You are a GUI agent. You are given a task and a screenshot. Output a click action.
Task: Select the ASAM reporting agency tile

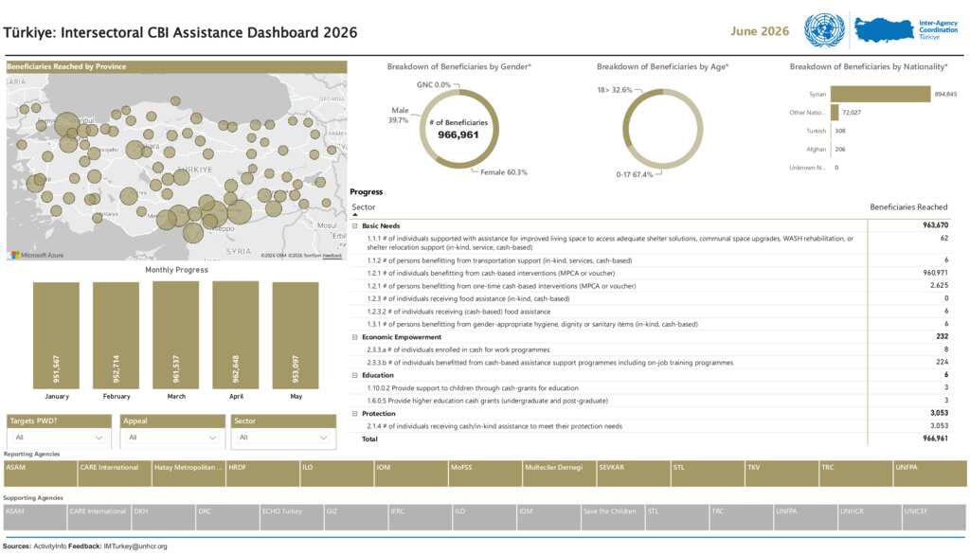click(x=40, y=474)
